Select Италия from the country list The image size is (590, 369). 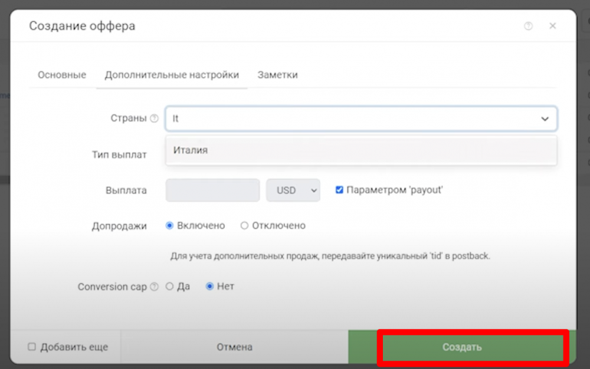(361, 150)
